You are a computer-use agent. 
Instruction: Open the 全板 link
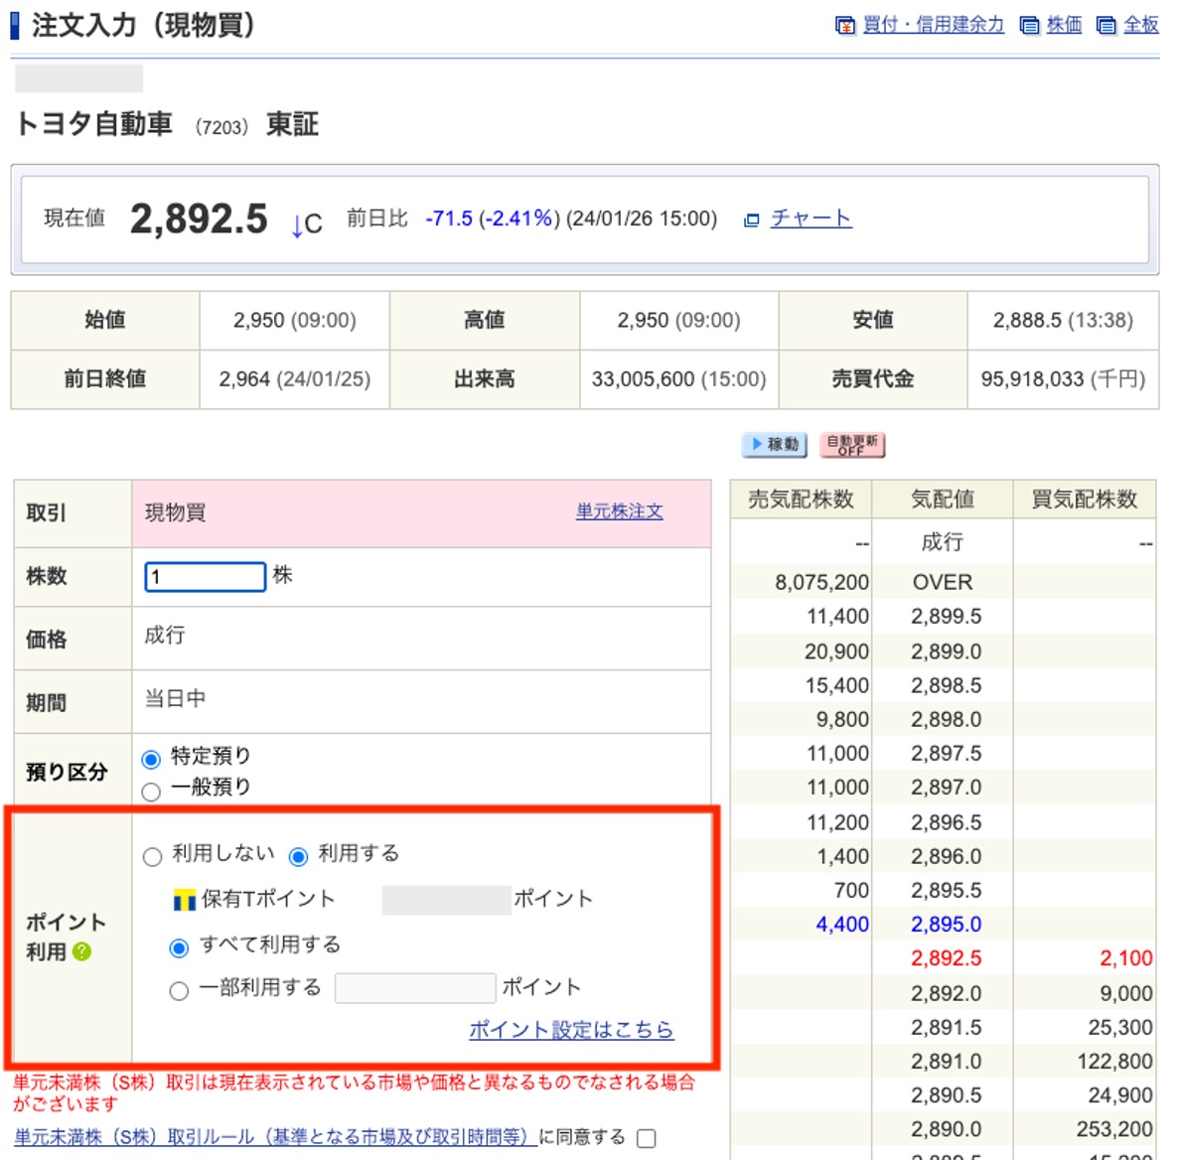tap(1140, 25)
